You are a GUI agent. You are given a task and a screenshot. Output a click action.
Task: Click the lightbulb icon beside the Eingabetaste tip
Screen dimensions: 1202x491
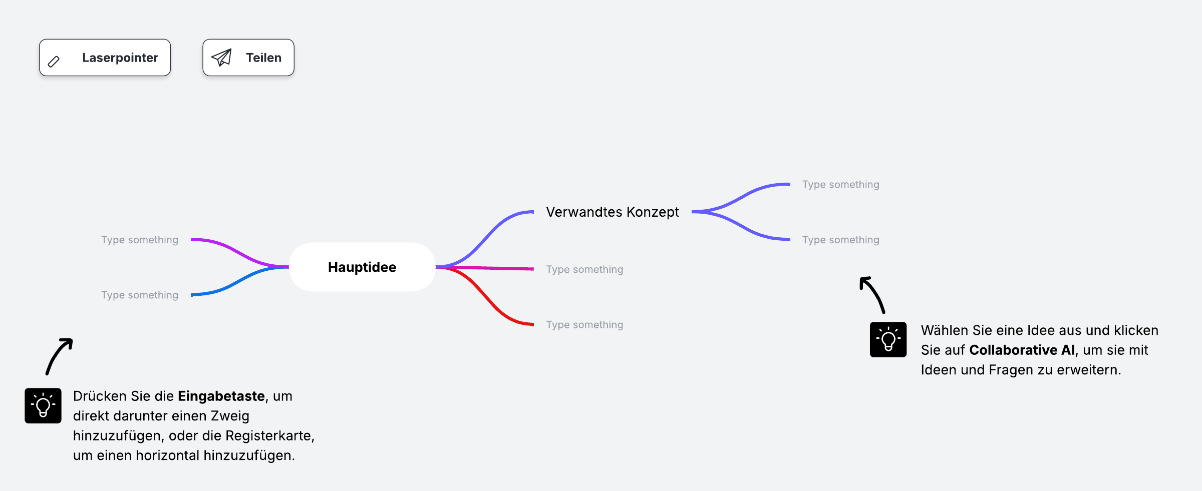(x=43, y=405)
